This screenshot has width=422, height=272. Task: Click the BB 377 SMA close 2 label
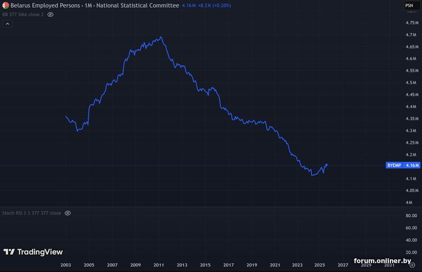click(23, 15)
